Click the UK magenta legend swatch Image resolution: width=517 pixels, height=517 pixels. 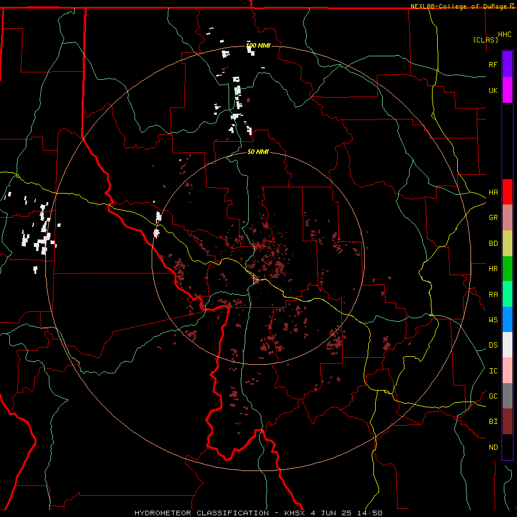507,90
